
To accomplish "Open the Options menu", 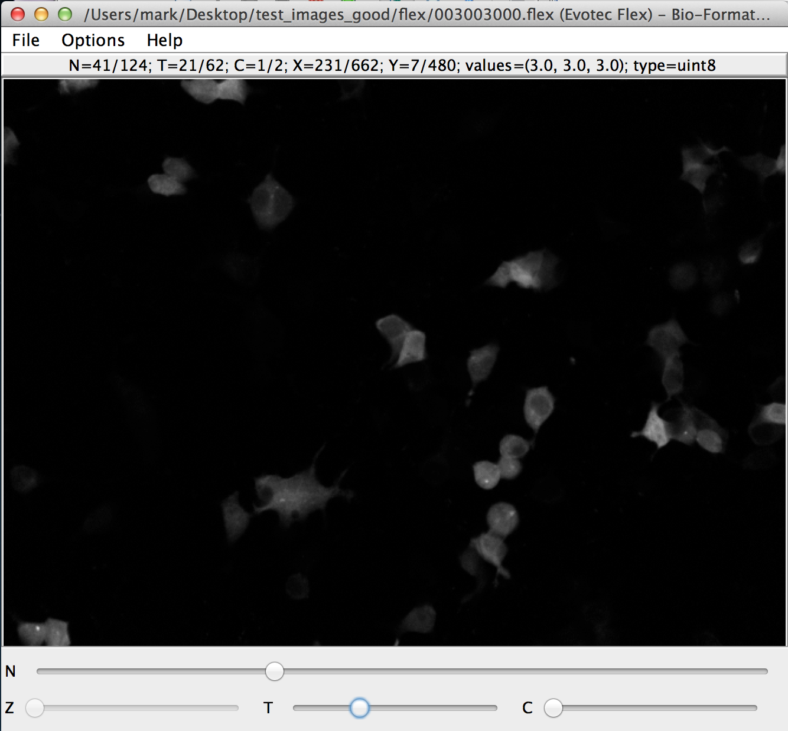I will click(x=93, y=40).
